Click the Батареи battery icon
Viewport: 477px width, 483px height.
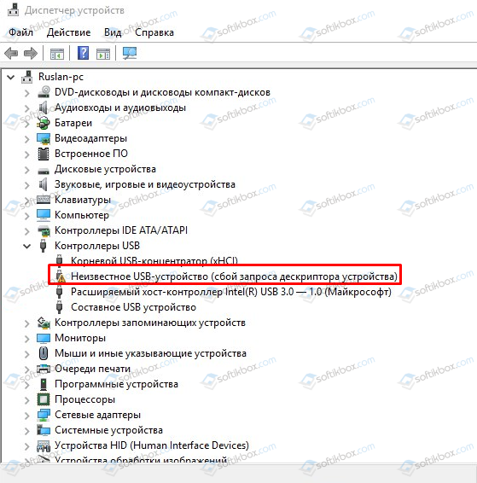(44, 123)
